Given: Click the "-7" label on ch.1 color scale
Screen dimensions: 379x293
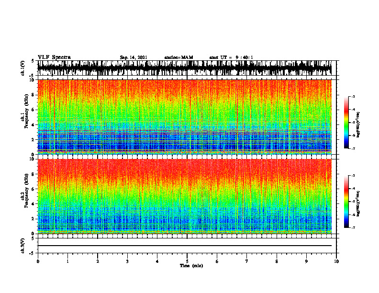Looking at the screenshot, I should [353, 148].
